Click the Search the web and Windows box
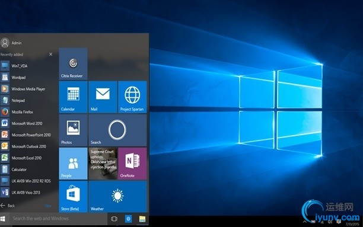The height and width of the screenshot is (227, 363). pos(59,219)
